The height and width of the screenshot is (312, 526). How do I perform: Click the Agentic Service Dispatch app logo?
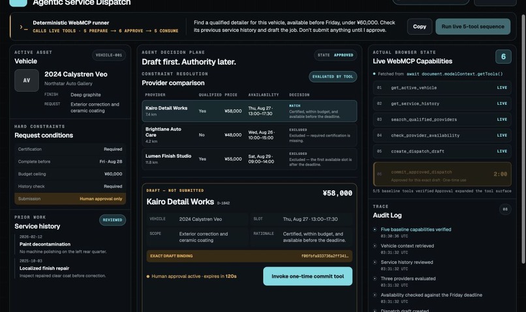tap(18, 3)
